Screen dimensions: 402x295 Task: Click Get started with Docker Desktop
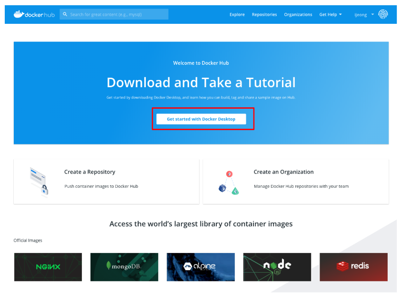[201, 119]
